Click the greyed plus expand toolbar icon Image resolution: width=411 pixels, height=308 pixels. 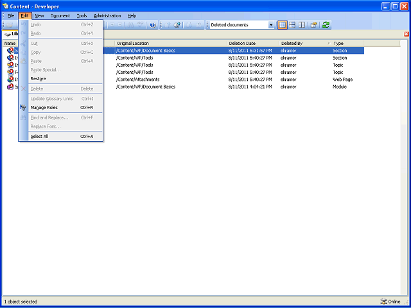click(x=112, y=25)
